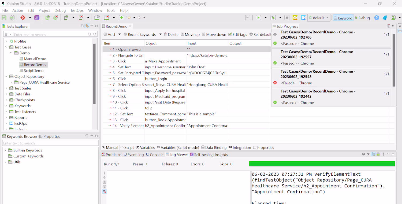Click the Edit tags button
This screenshot has height=204, width=402.
click(238, 34)
